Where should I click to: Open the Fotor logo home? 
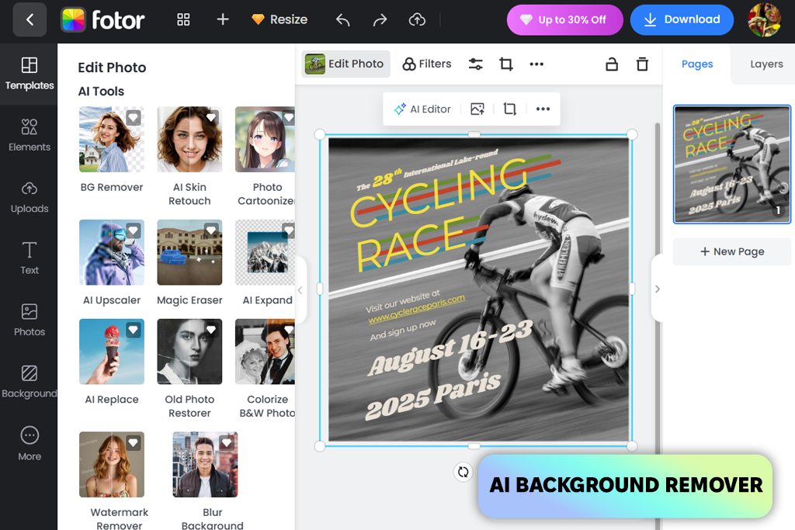coord(103,19)
